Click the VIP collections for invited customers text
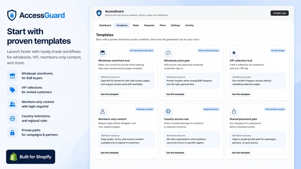The height and width of the screenshot is (169, 301). click(x=36, y=90)
